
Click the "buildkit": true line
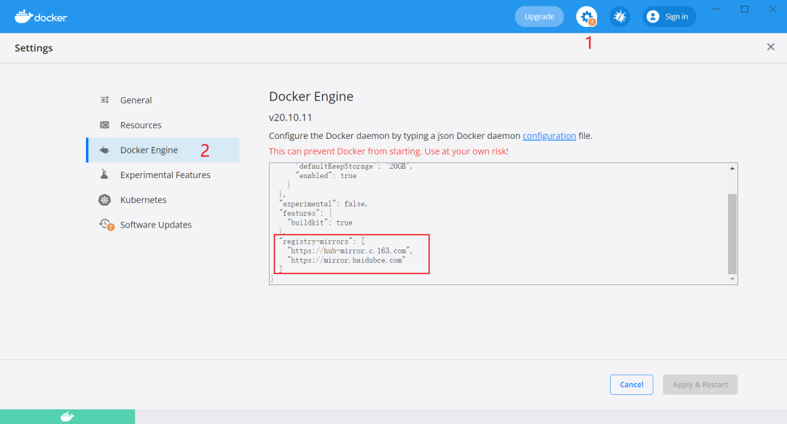[x=320, y=223]
